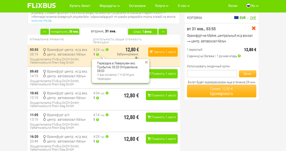This screenshot has height=151, width=286.
Task: Select the понедельник, 30 янв. date tab
Action: pyautogui.click(x=65, y=32)
